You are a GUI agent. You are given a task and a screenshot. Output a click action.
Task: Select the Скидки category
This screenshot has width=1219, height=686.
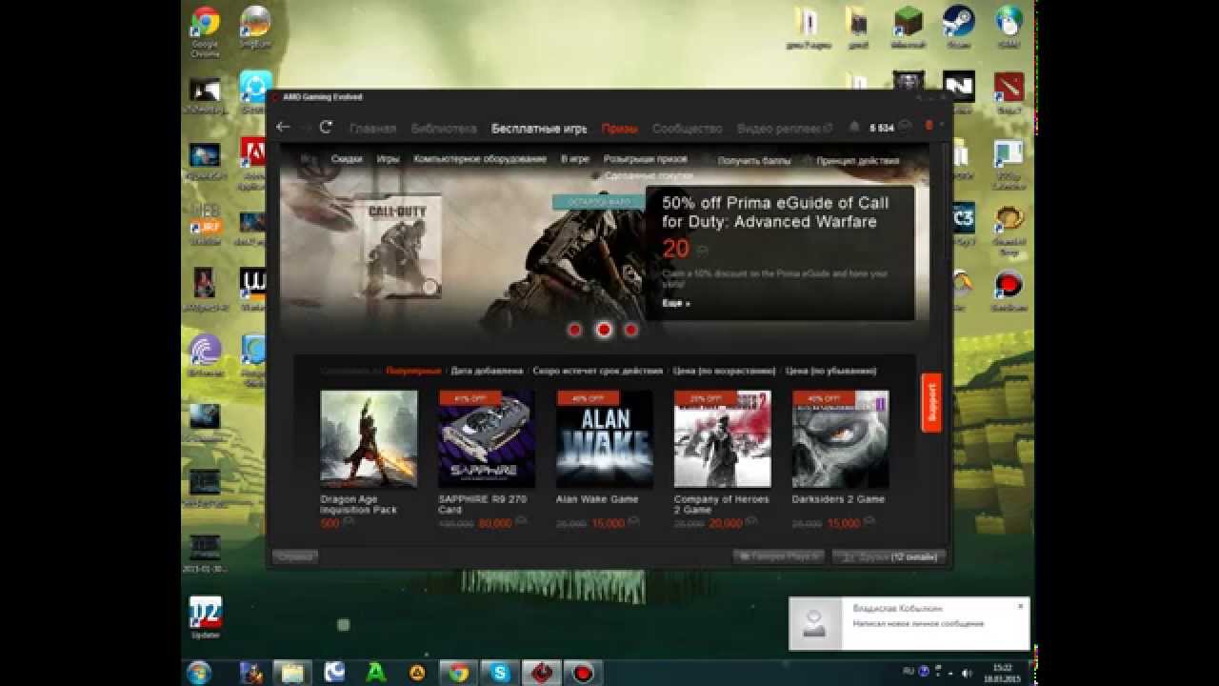[x=347, y=160]
